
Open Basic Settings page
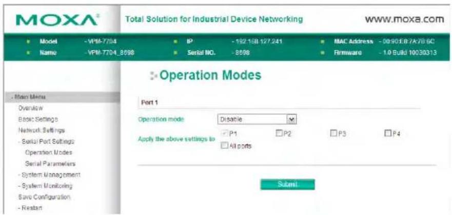click(38, 119)
